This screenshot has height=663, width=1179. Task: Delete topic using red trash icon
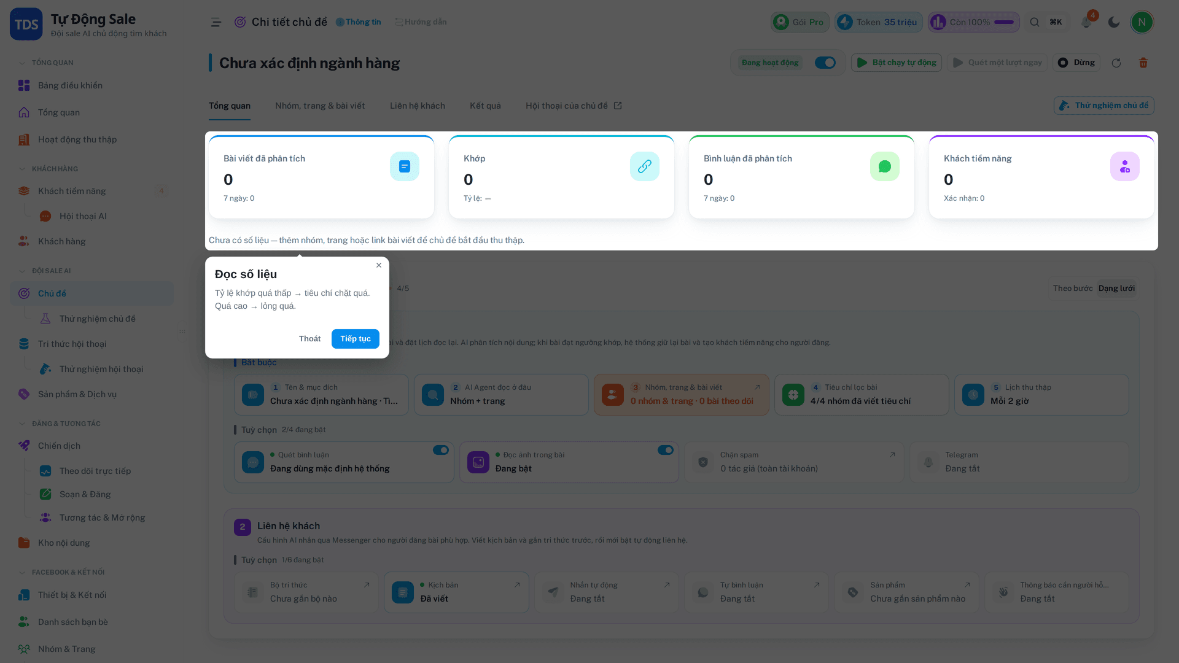click(1143, 63)
